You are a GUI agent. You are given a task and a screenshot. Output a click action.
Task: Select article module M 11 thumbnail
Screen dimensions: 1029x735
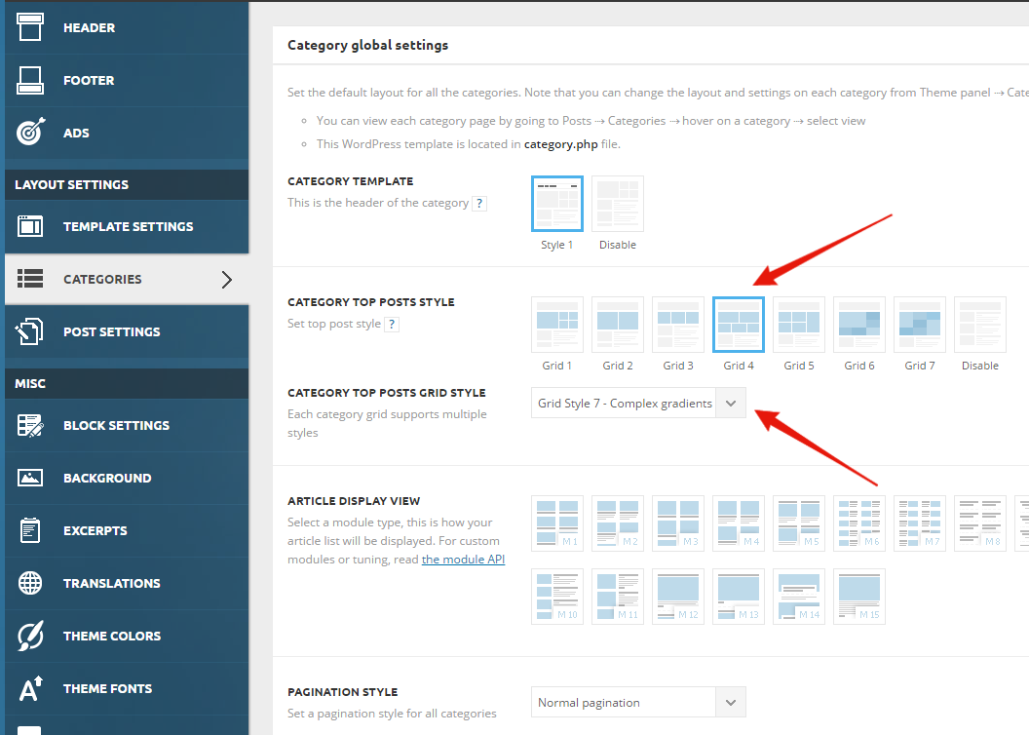[618, 597]
